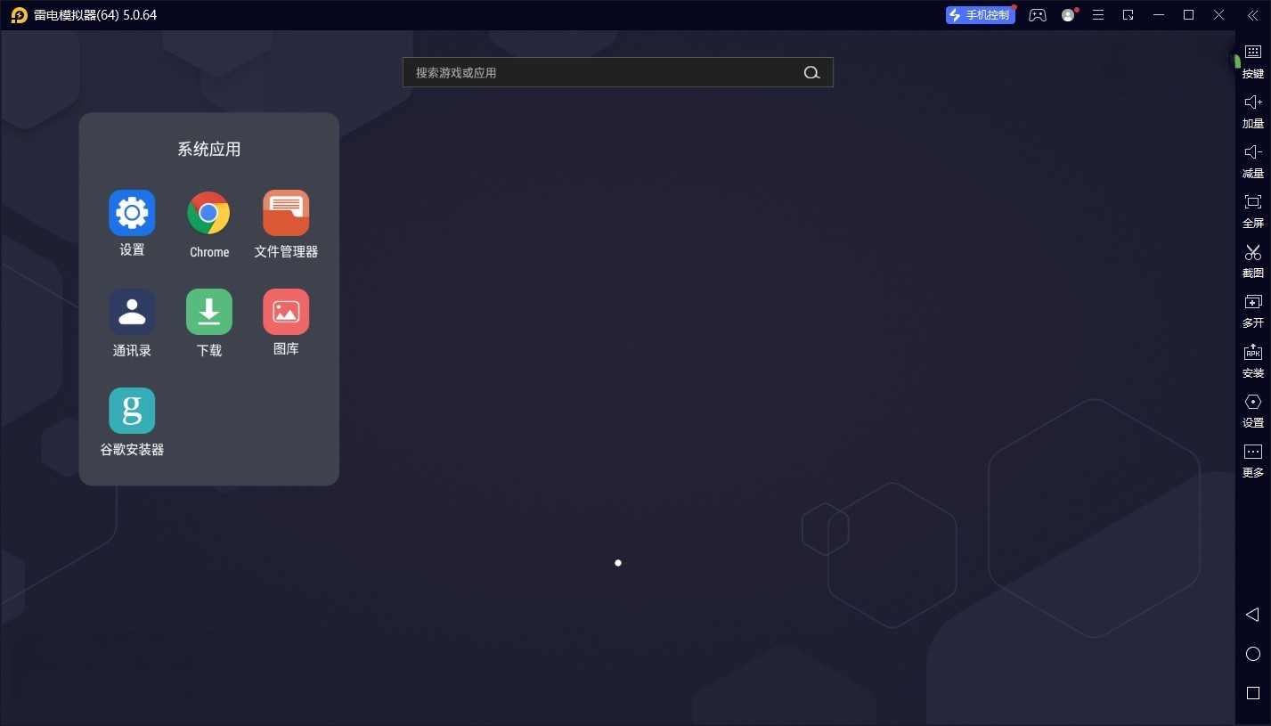Launch the Chrome browser
This screenshot has height=726, width=1271.
point(208,213)
